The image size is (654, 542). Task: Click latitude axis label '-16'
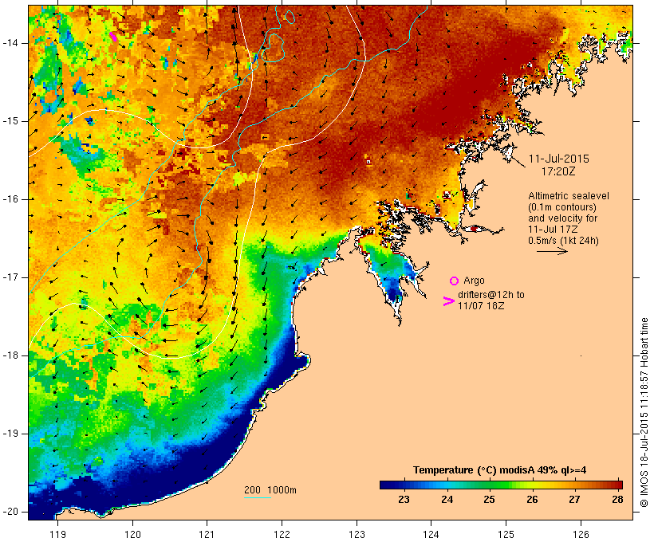point(10,199)
